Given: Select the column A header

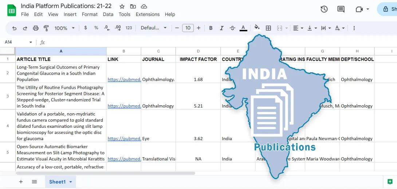Looking at the screenshot, I should [x=61, y=51].
